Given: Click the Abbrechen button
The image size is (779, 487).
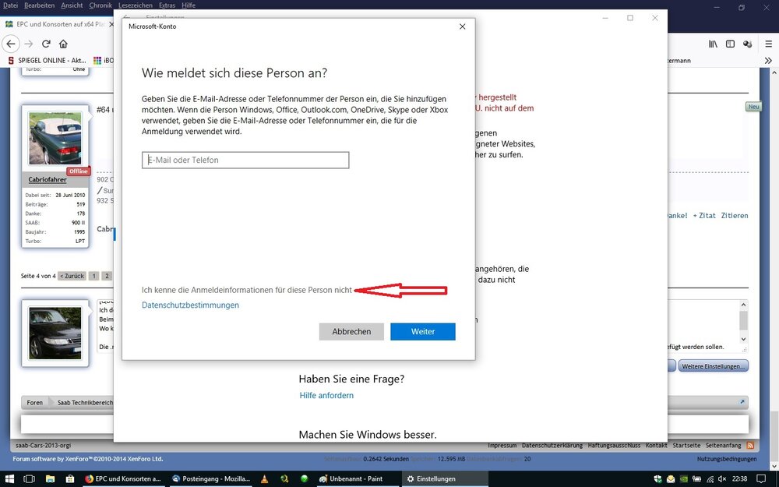Looking at the screenshot, I should 351,331.
